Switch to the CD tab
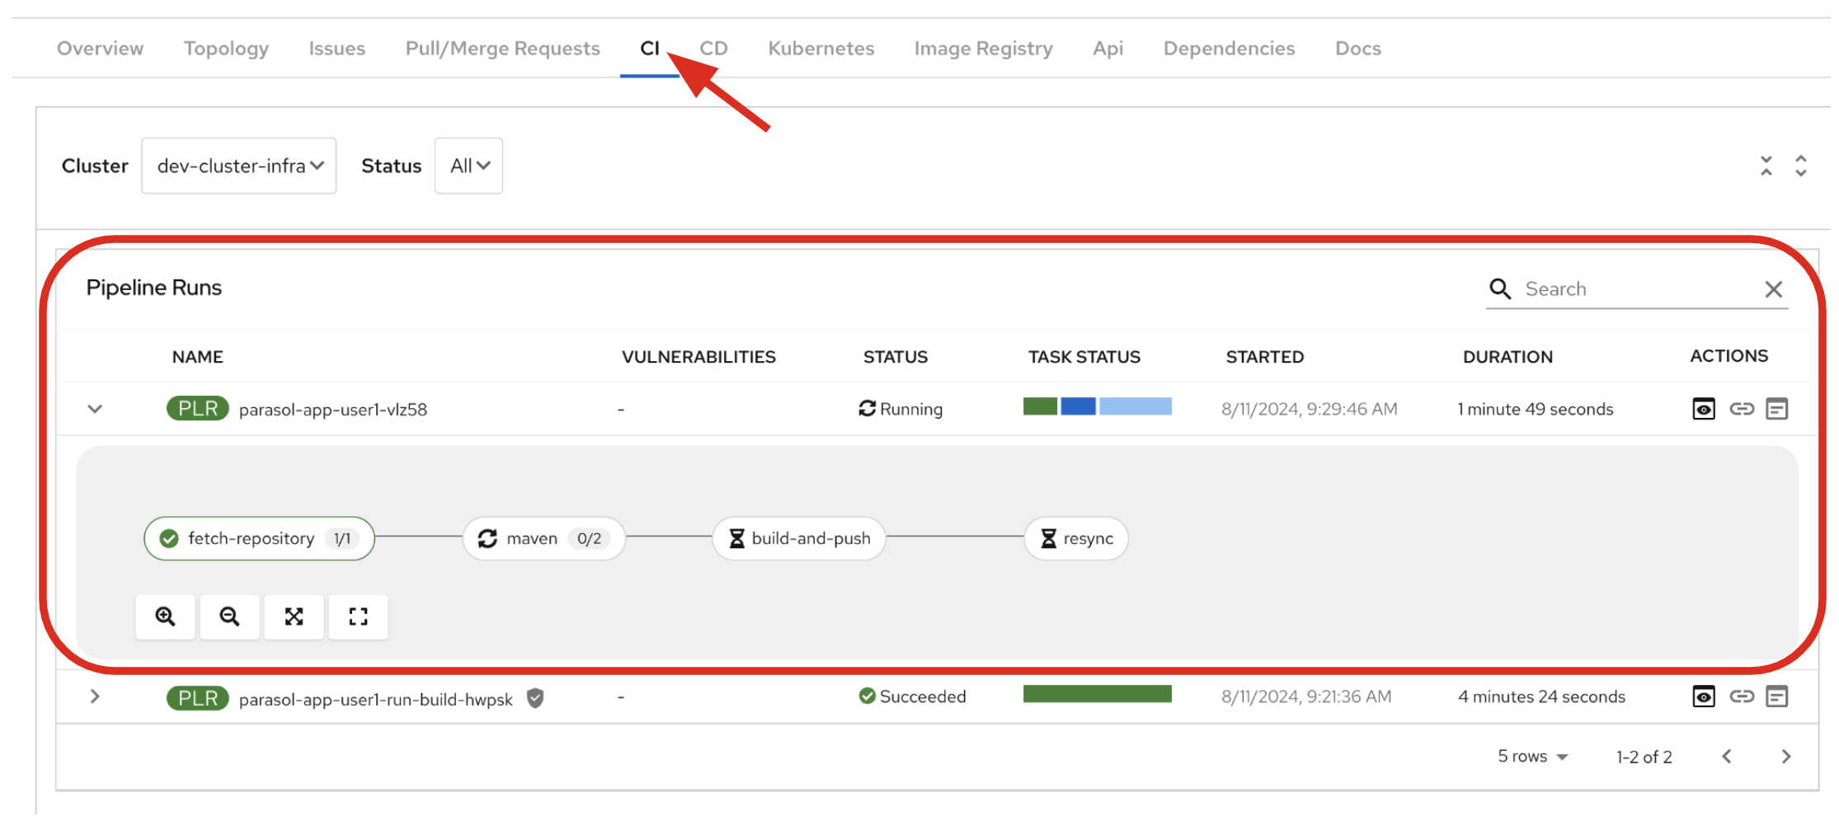1839x816 pixels. pyautogui.click(x=713, y=49)
